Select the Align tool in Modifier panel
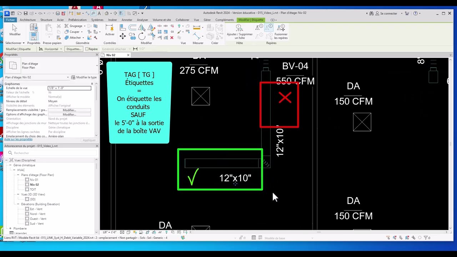457x257 pixels. point(122,27)
